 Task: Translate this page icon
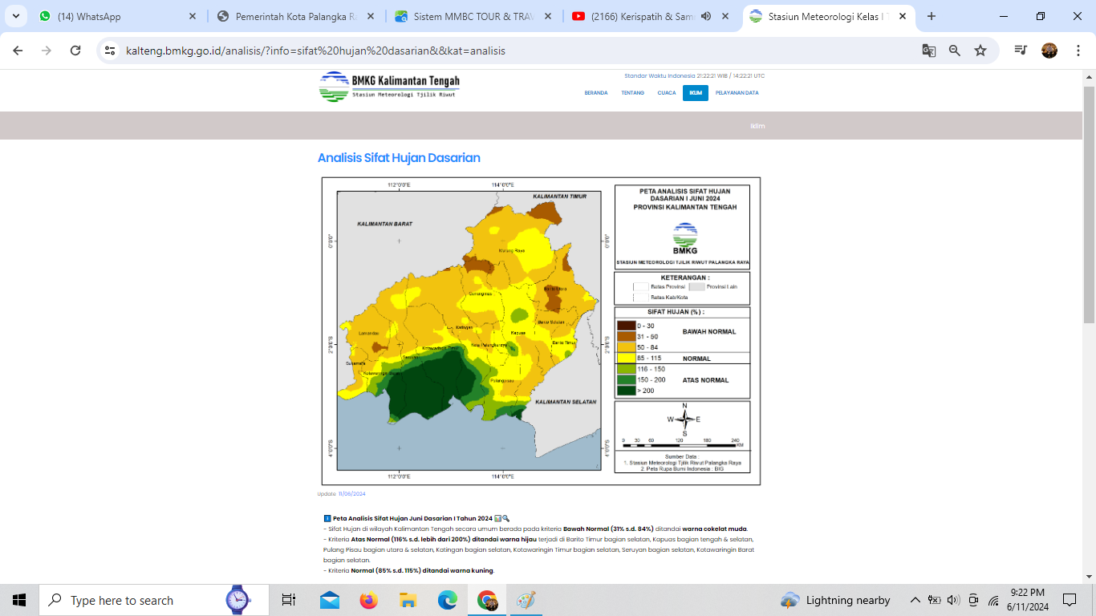(x=929, y=51)
